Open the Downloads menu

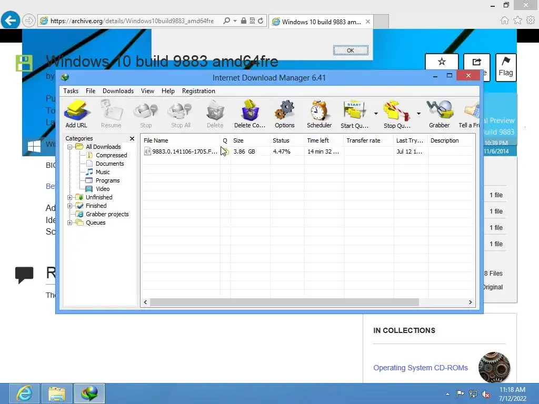[118, 90]
